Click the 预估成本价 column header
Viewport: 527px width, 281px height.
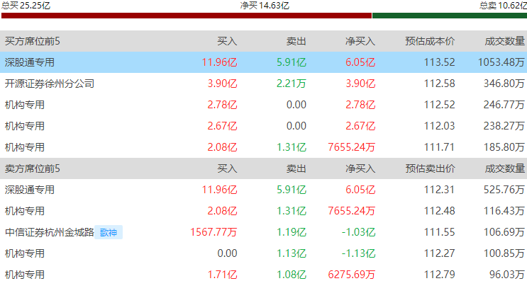430,41
